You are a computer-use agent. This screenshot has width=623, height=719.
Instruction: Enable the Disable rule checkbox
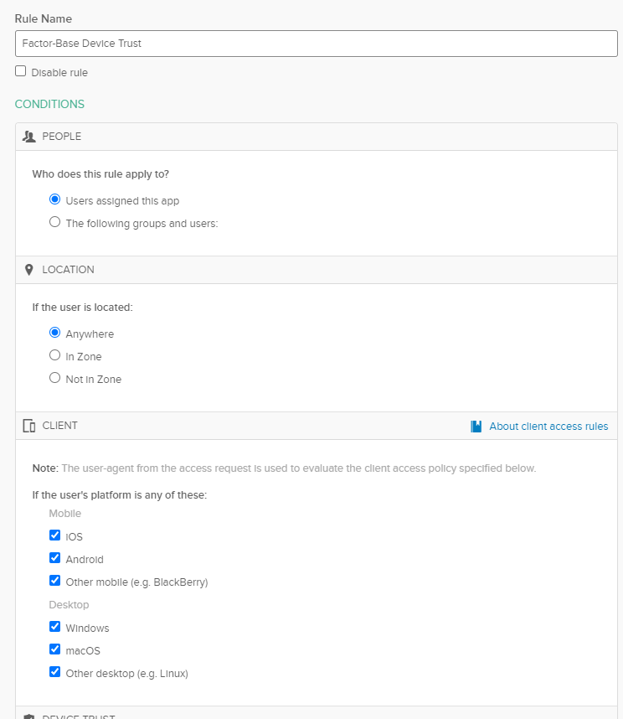21,71
